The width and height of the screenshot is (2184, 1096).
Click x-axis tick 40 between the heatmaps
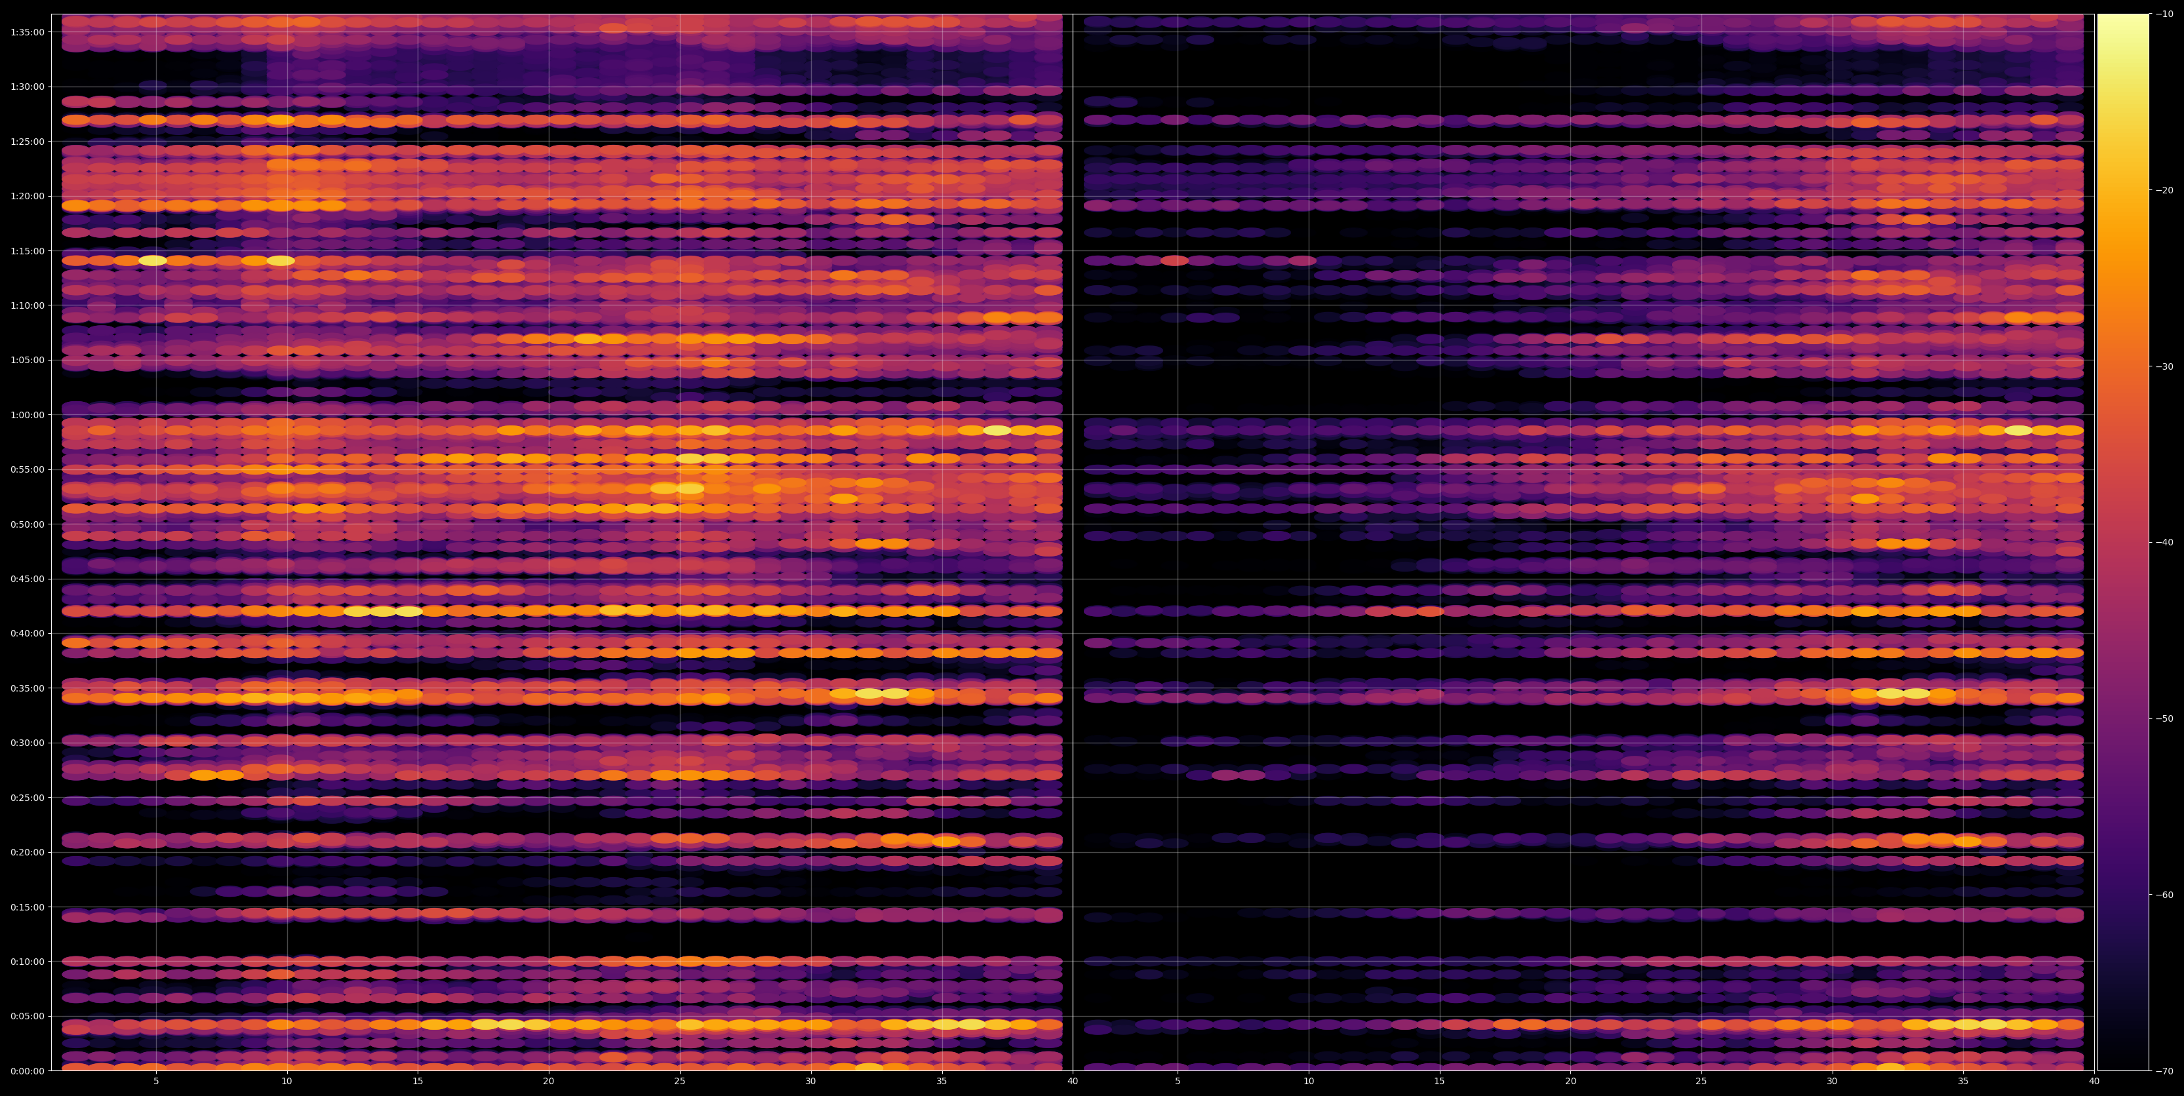[x=1073, y=1081]
